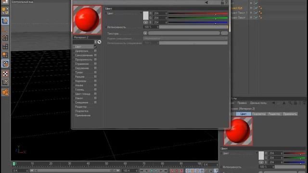
Task: Enable the Самосвечение channel checkbox
Action: [95, 55]
